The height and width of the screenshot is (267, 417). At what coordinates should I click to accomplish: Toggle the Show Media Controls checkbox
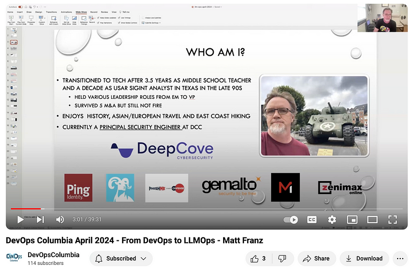[119, 23]
